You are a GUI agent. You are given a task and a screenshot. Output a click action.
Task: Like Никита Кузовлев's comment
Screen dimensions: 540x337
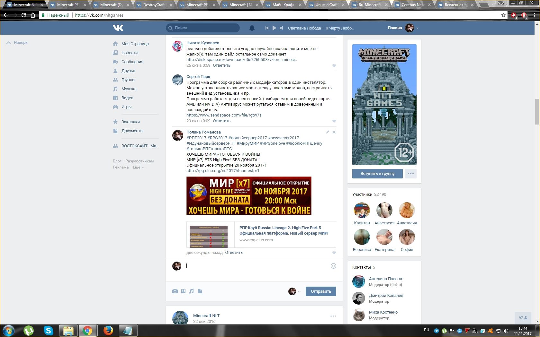(x=334, y=66)
